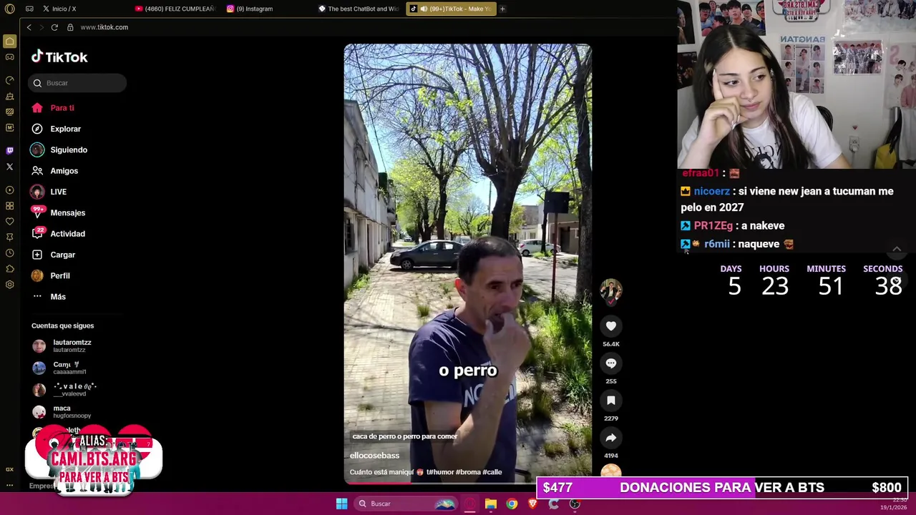The height and width of the screenshot is (515, 916).
Task: Click the #humor hashtag
Action: [x=441, y=472]
